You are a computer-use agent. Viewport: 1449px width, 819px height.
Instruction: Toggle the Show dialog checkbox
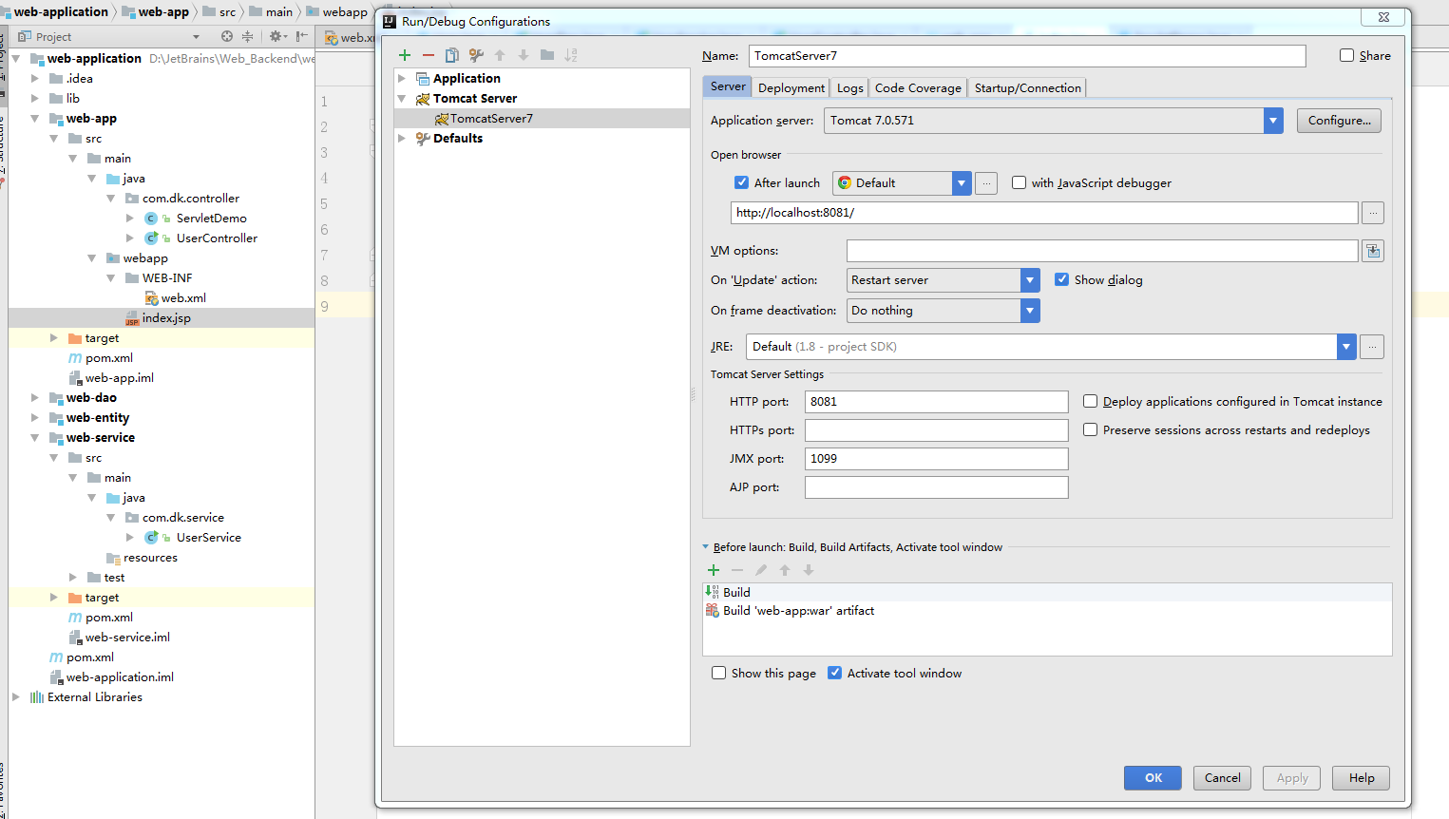tap(1061, 279)
